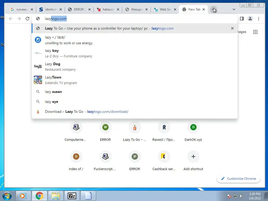Close the run.exe tab
Viewport: 268px width, 201px height.
tap(32, 10)
